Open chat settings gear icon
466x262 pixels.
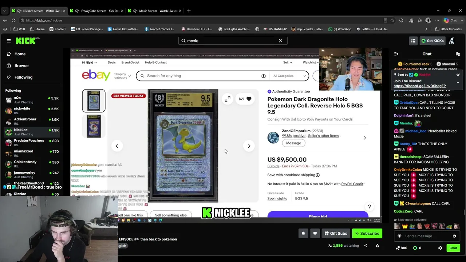pos(440,248)
